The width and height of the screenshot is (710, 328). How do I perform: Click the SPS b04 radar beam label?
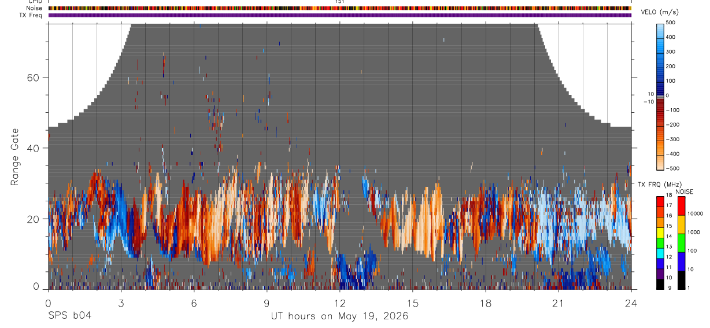(69, 316)
